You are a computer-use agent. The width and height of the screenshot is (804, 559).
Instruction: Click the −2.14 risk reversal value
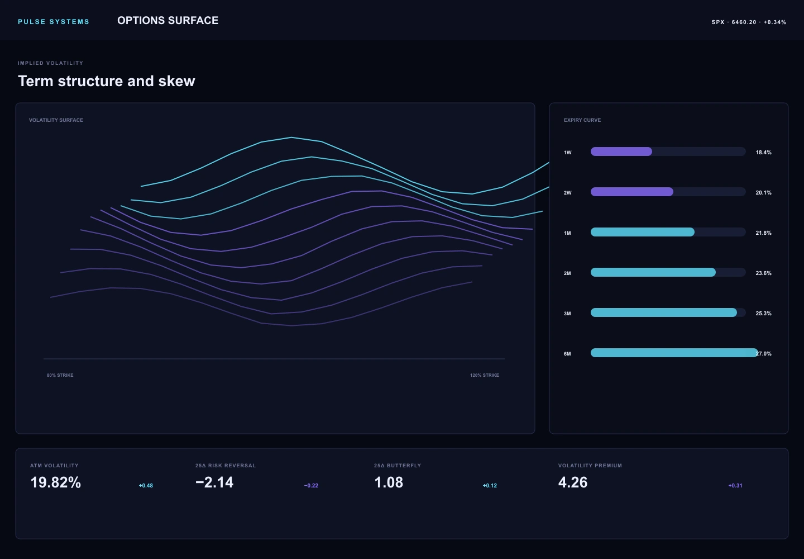(x=214, y=482)
